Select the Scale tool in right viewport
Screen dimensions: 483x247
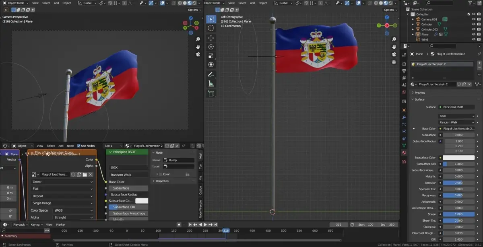tap(211, 56)
